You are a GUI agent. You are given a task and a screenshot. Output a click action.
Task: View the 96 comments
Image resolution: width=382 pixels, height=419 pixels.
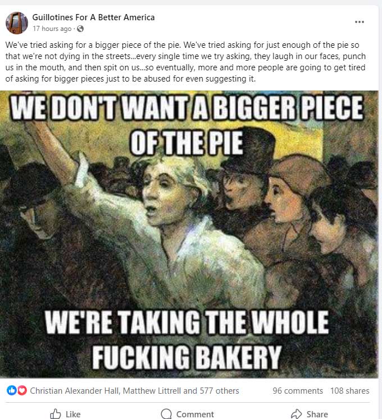coord(298,391)
